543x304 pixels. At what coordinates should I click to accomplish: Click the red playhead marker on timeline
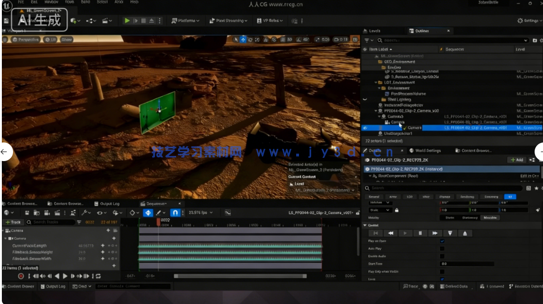click(158, 223)
